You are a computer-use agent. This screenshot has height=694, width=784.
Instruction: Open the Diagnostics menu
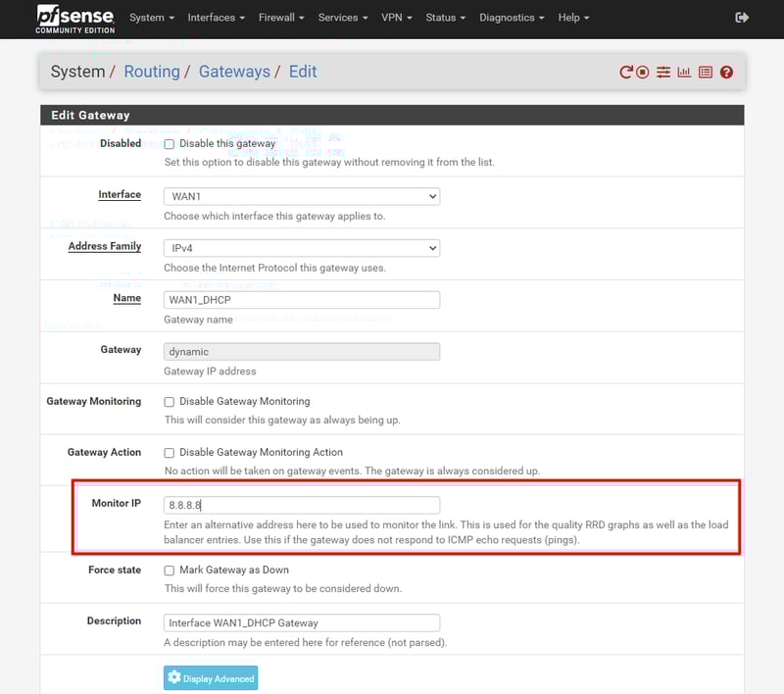click(512, 18)
